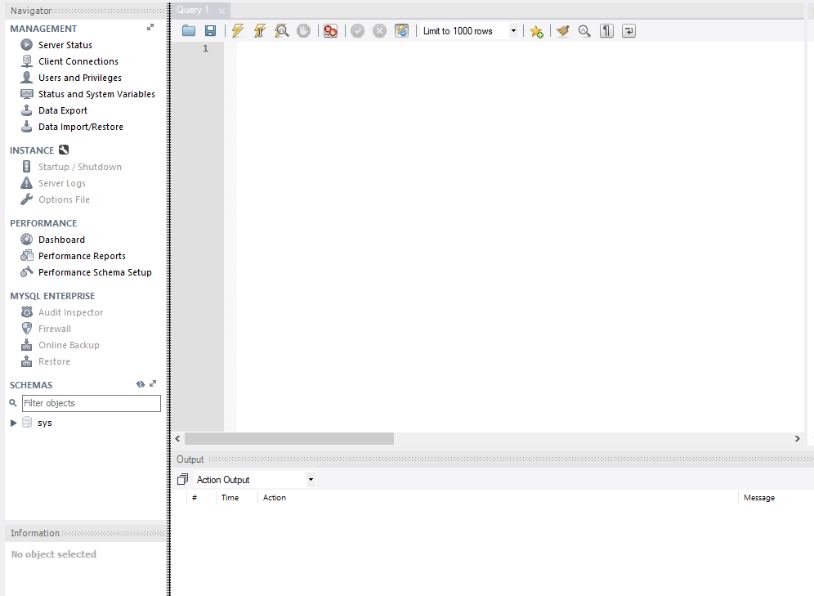Expand the sys schema
This screenshot has height=596, width=814.
12,423
